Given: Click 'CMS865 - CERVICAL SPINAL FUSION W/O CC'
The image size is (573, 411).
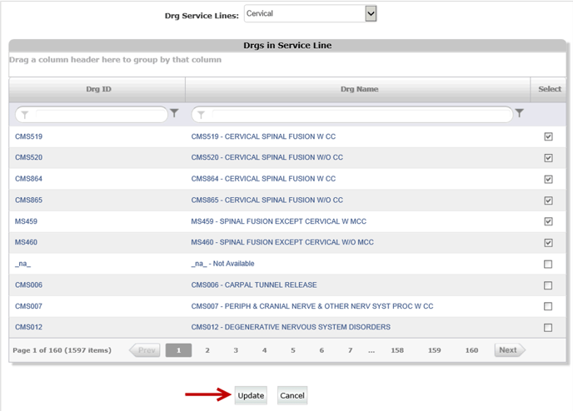Looking at the screenshot, I should coord(267,200).
